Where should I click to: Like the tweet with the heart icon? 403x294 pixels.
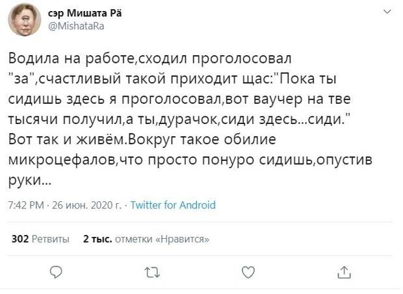[x=247, y=272]
